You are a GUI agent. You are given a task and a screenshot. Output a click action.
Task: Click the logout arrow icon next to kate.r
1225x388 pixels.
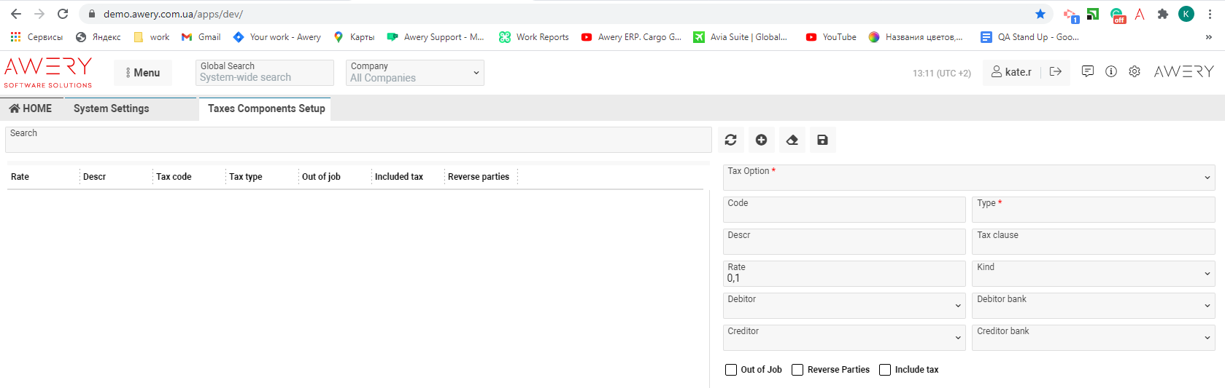1055,71
